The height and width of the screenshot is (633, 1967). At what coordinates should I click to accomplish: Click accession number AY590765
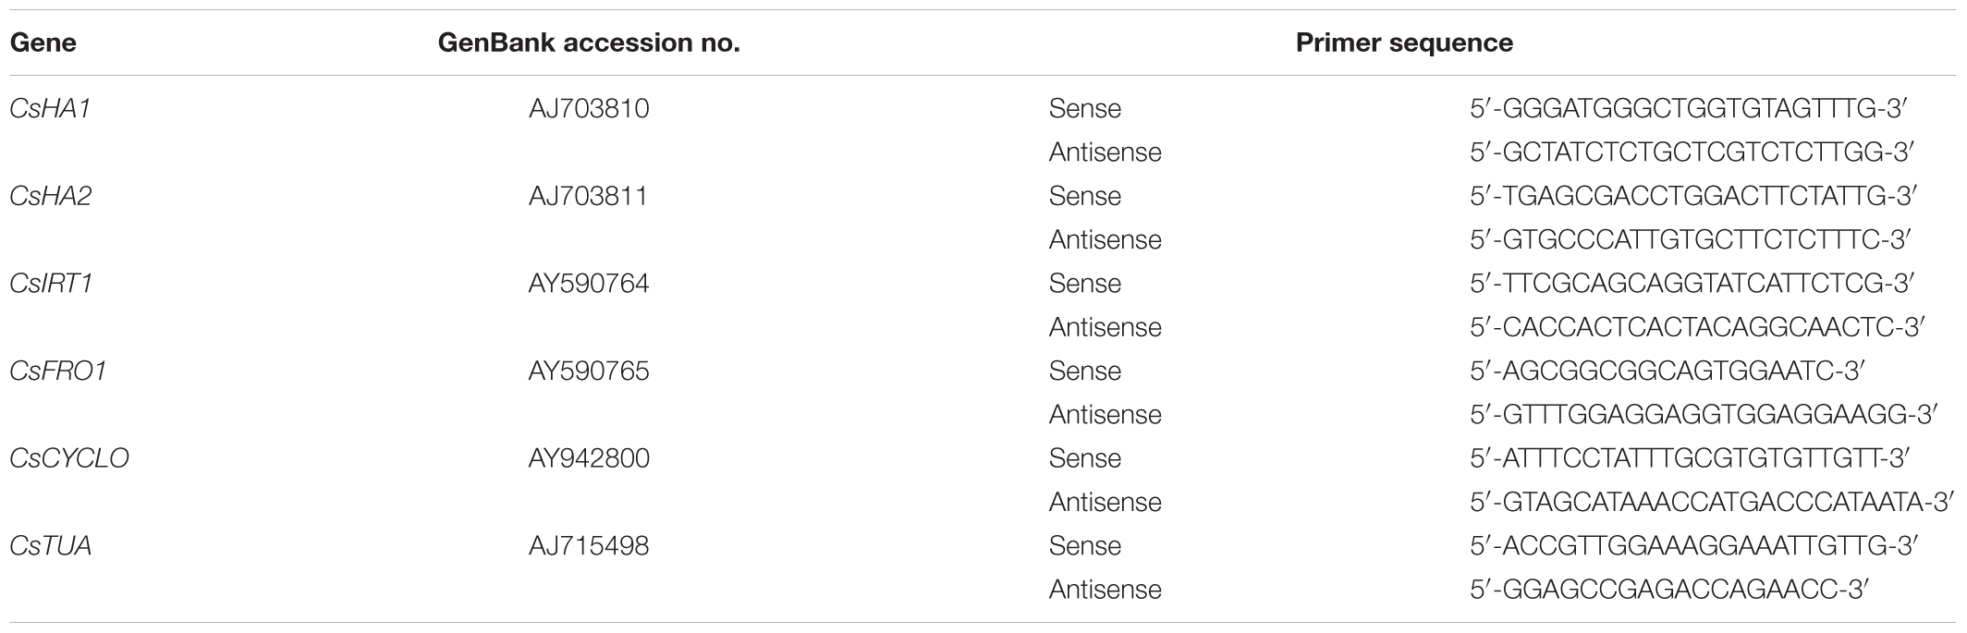click(589, 371)
